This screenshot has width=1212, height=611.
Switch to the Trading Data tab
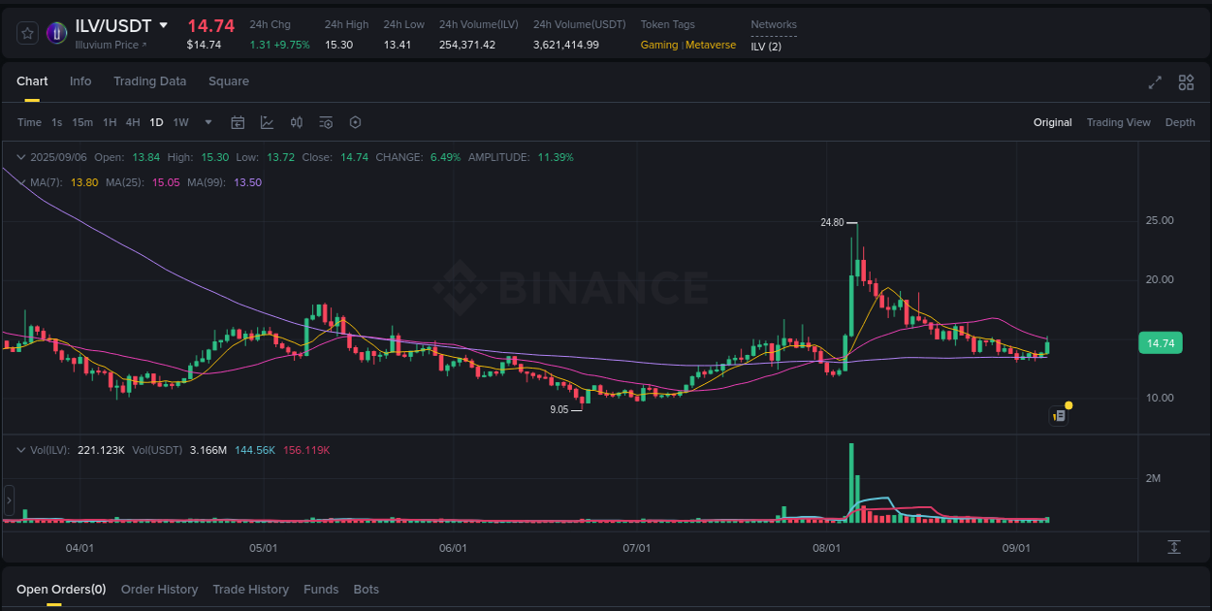(x=150, y=81)
